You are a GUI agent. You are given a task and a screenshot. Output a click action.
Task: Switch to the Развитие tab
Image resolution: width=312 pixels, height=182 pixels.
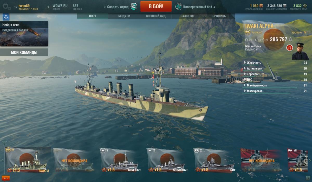[187, 16]
